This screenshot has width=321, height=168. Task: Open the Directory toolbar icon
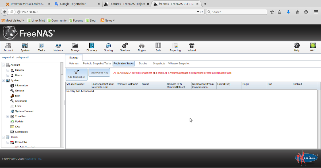point(92,47)
